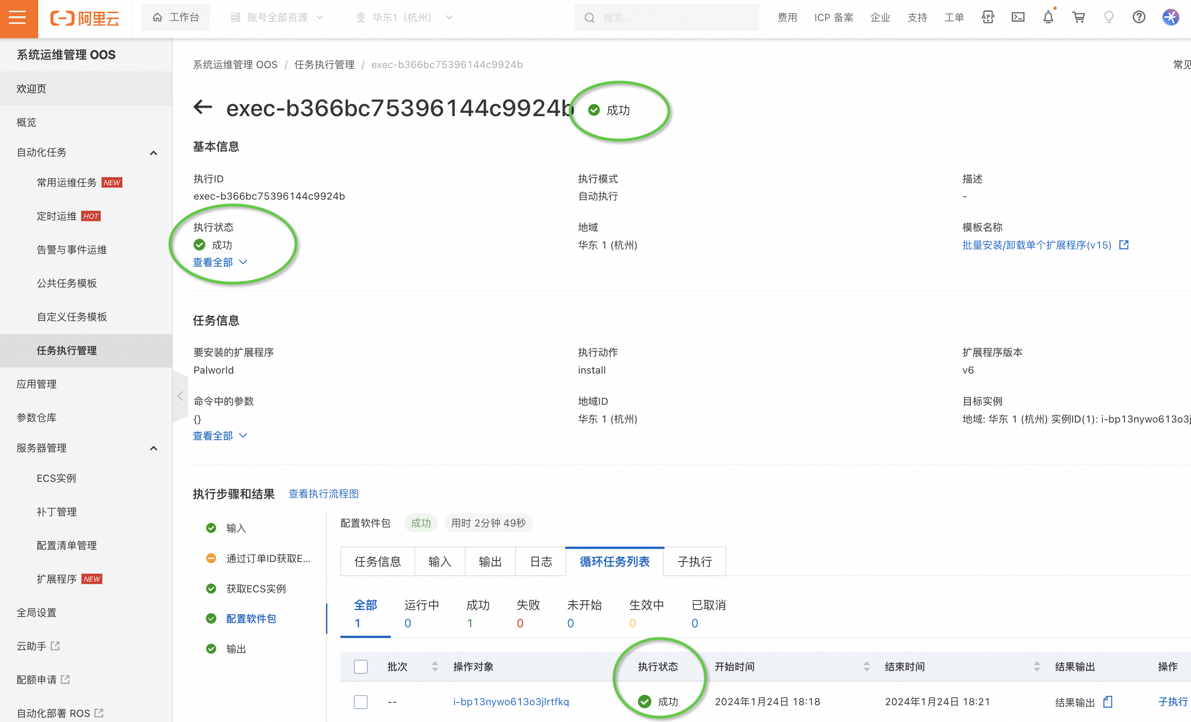Toggle the batch select checkbox in table header
Screen dimensions: 1191x722
pyautogui.click(x=360, y=666)
